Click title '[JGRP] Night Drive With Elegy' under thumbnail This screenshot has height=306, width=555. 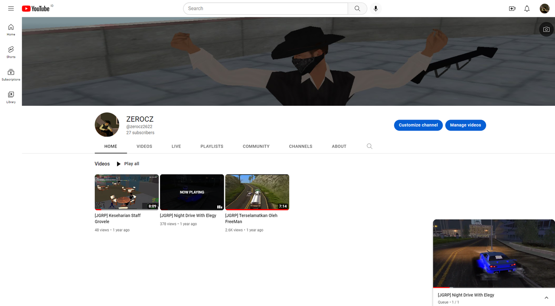click(188, 215)
